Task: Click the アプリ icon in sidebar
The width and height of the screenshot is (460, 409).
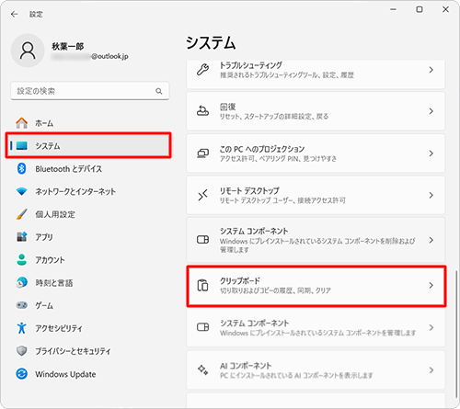Action: click(22, 237)
